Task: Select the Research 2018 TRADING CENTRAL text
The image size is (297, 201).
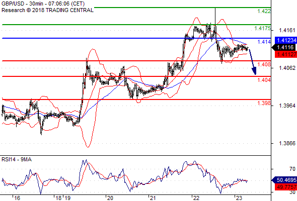Action: click(47, 10)
